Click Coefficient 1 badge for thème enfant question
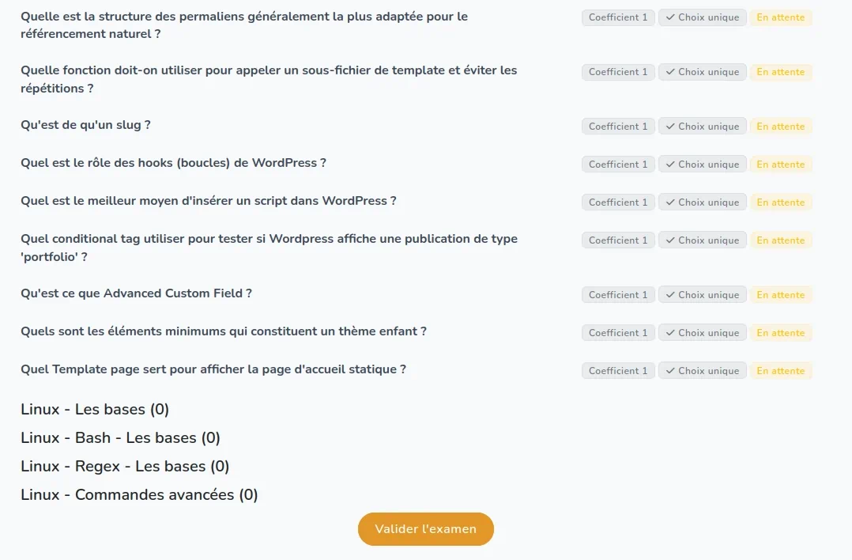 tap(618, 333)
